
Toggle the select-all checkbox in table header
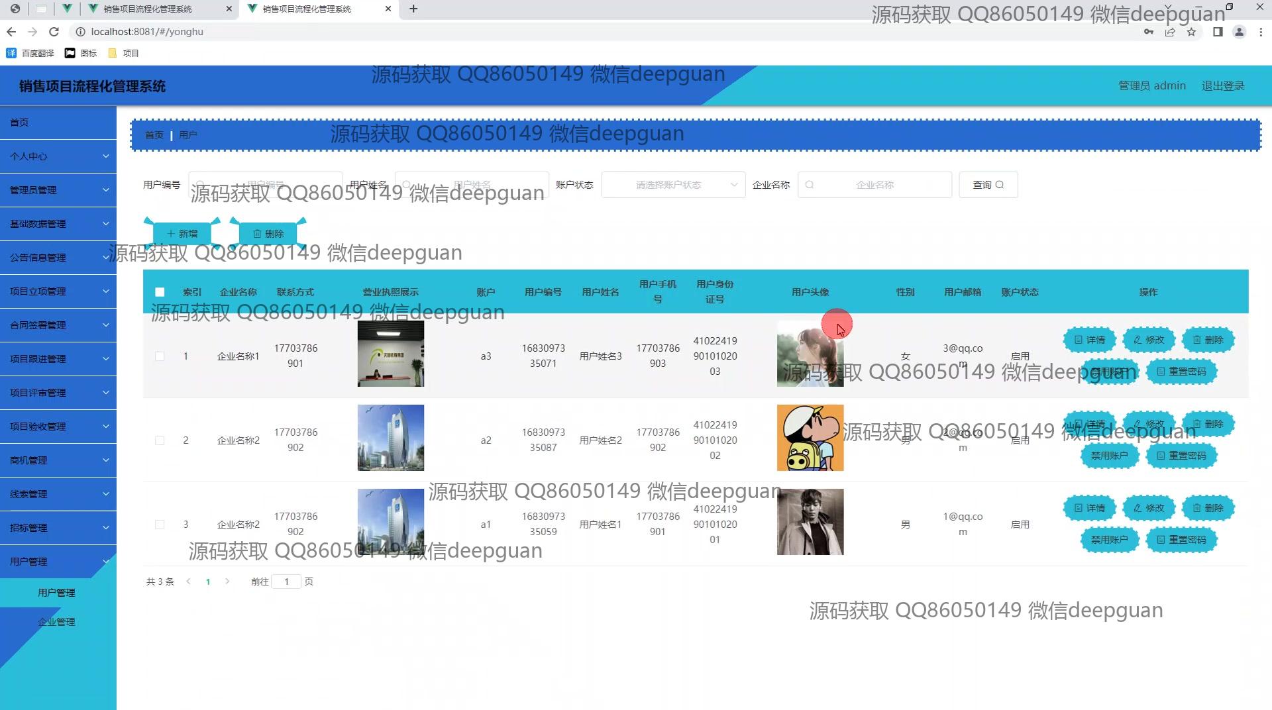[x=160, y=292]
